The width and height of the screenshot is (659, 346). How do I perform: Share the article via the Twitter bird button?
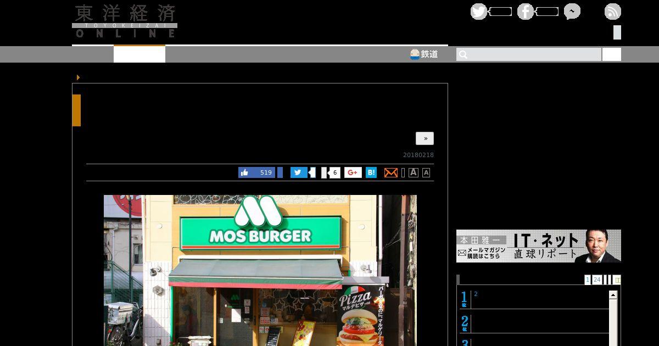[299, 172]
